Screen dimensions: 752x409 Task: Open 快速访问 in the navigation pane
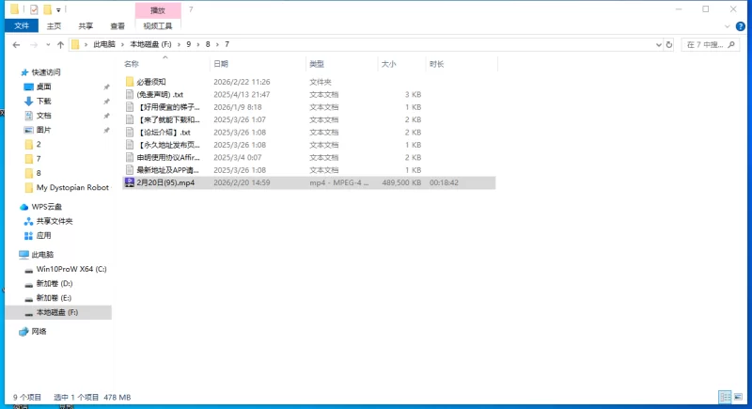tap(46, 72)
